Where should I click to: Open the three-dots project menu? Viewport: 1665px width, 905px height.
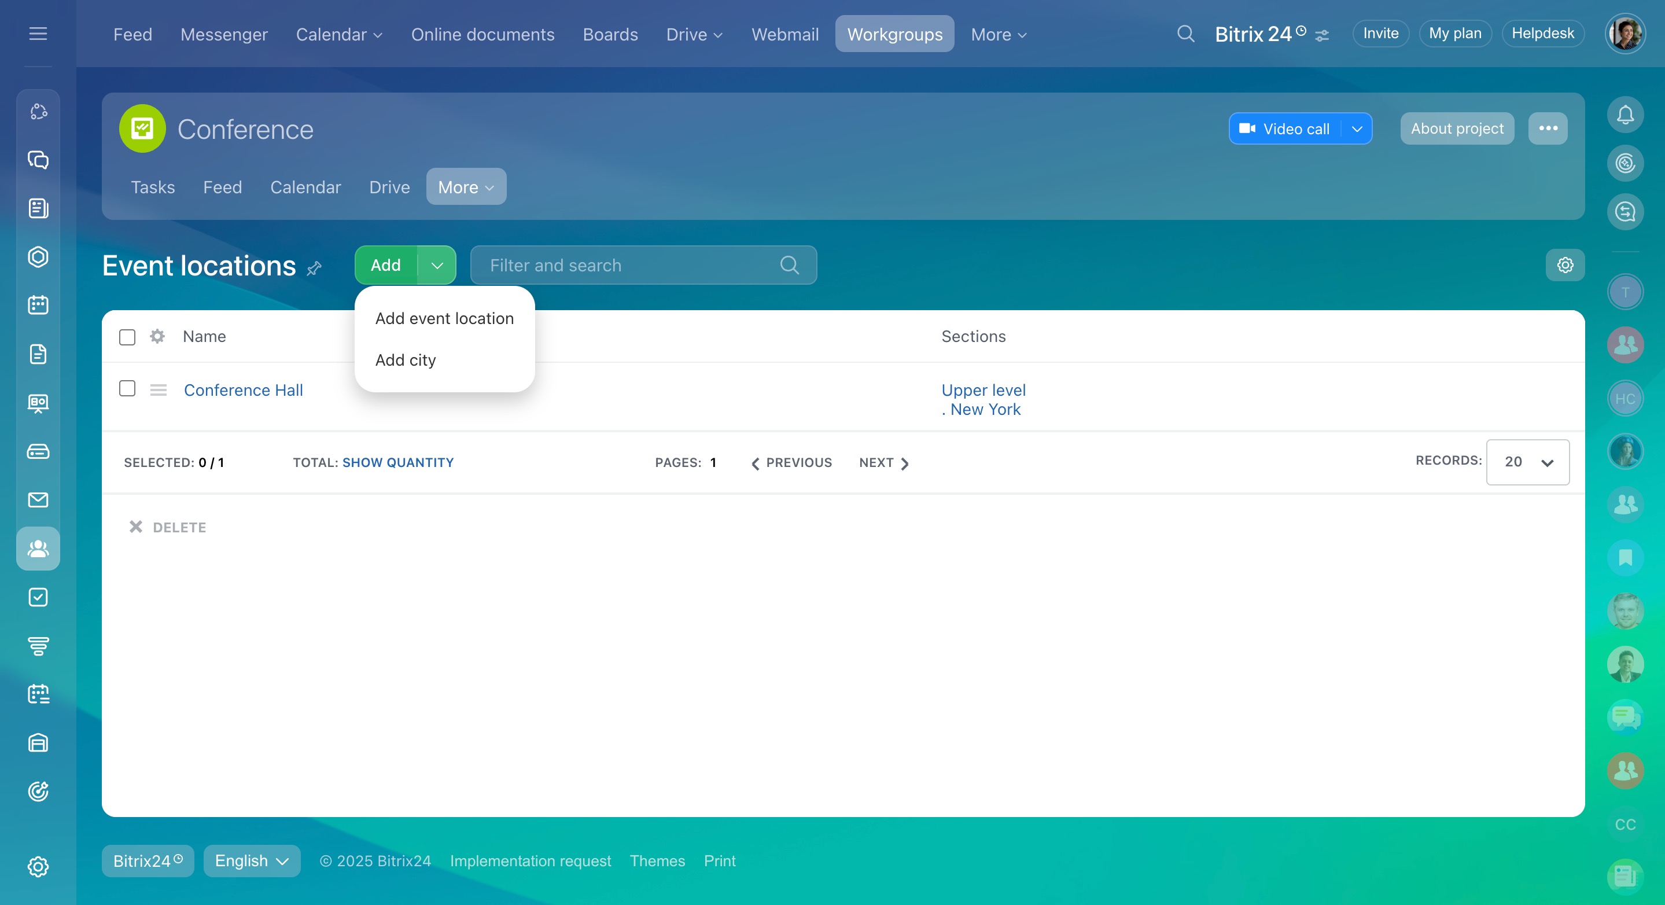click(1548, 128)
